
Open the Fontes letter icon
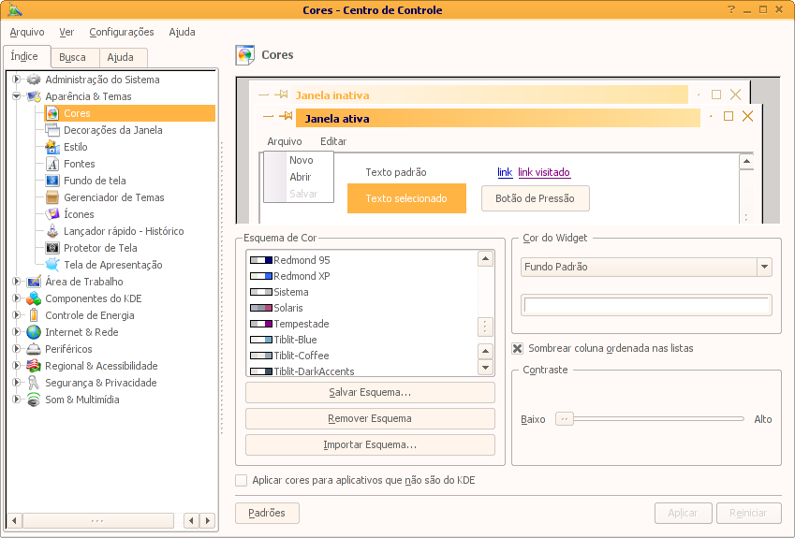coord(52,164)
